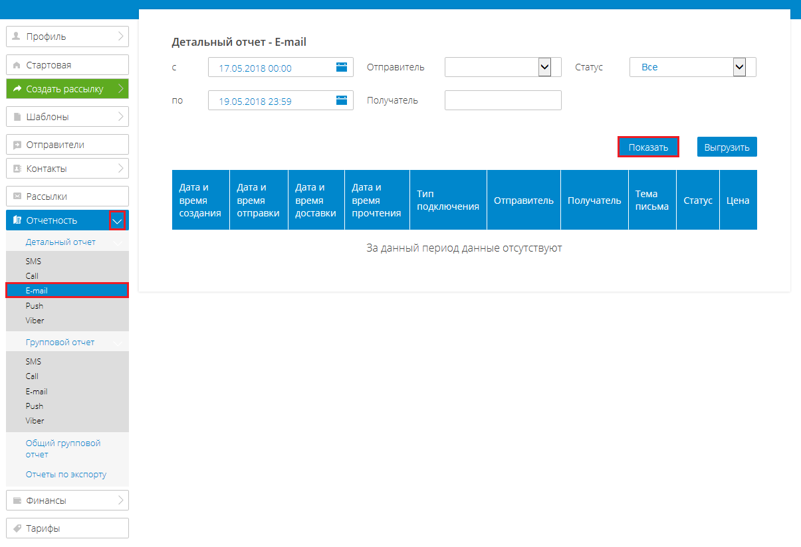Open the Тарифы section
Viewport: 801px width, 547px height.
[x=67, y=529]
